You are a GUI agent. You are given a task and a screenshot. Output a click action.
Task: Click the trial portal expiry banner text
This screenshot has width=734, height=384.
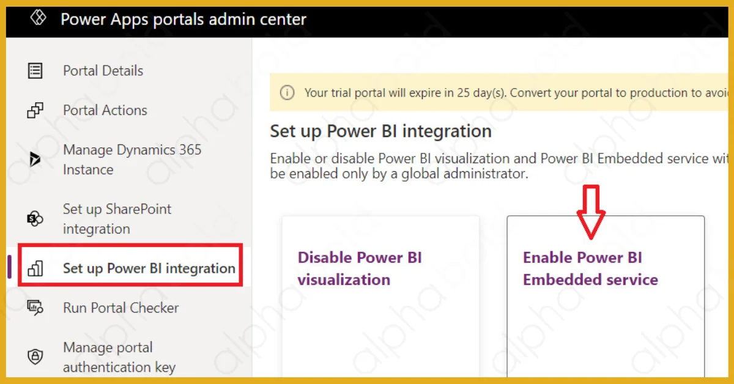(516, 93)
